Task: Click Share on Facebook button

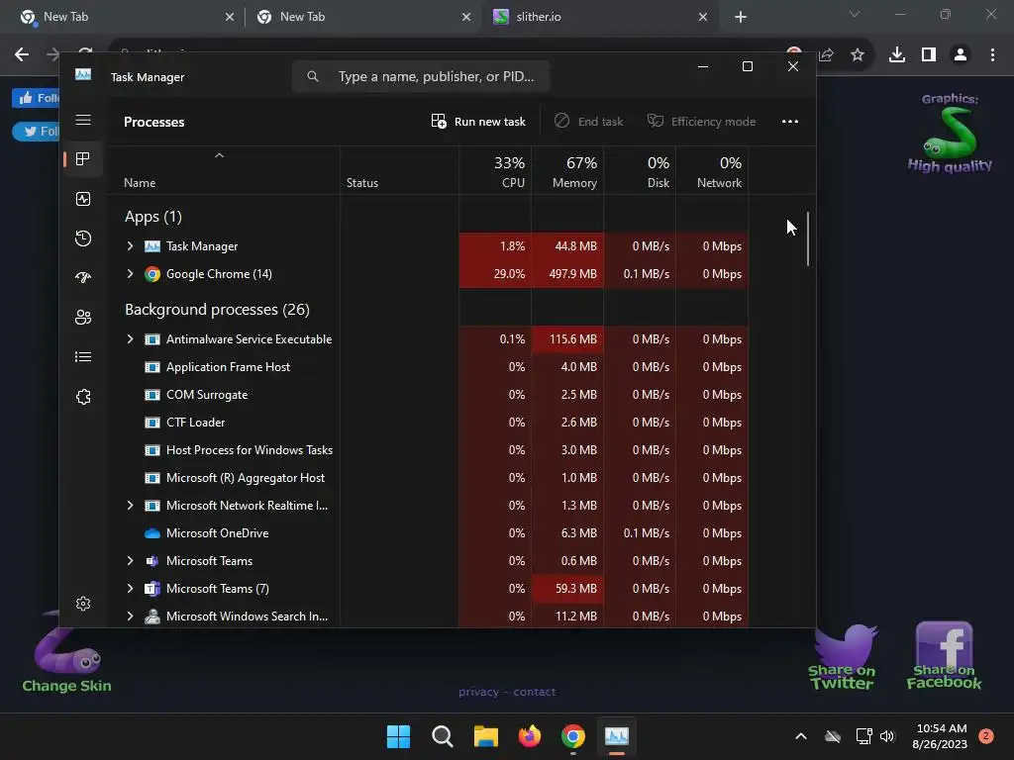Action: (944, 656)
